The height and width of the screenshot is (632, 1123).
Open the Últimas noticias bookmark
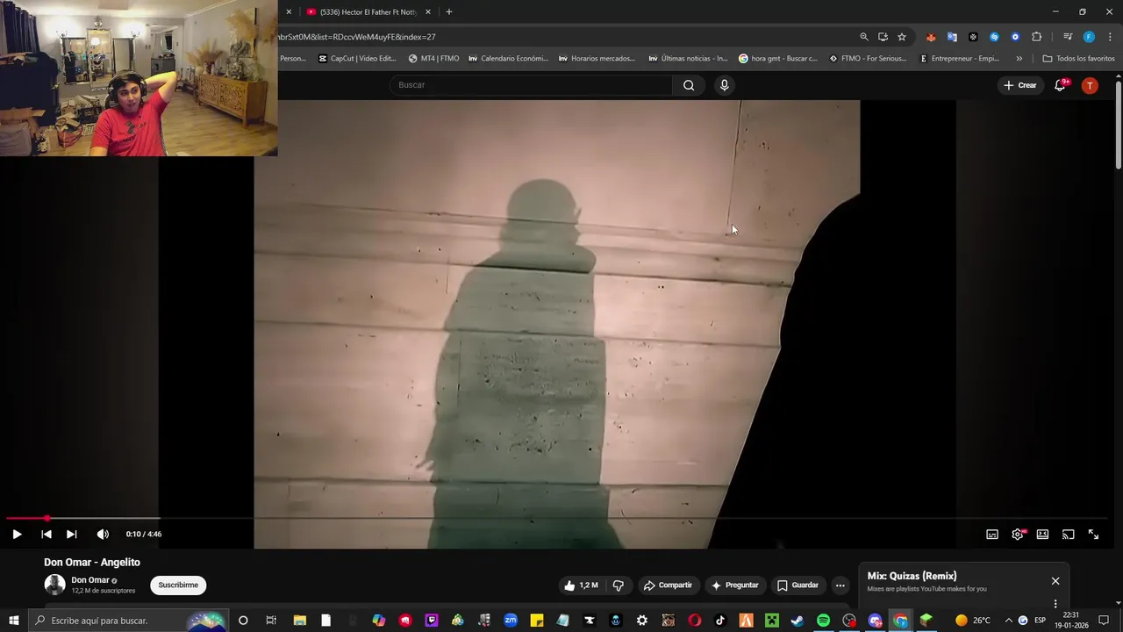(688, 59)
